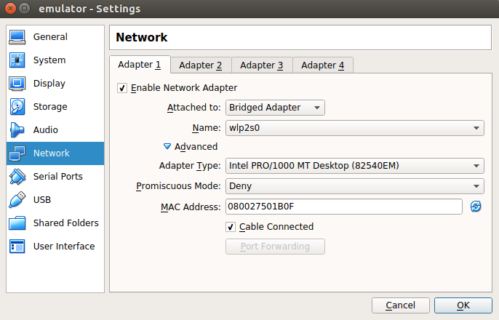Collapse the Advanced section
499x320 pixels.
[167, 147]
